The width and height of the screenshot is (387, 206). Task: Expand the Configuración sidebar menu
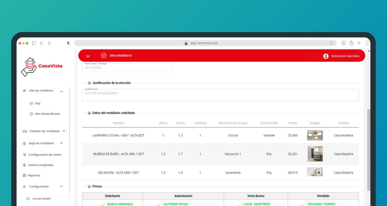pos(61,186)
